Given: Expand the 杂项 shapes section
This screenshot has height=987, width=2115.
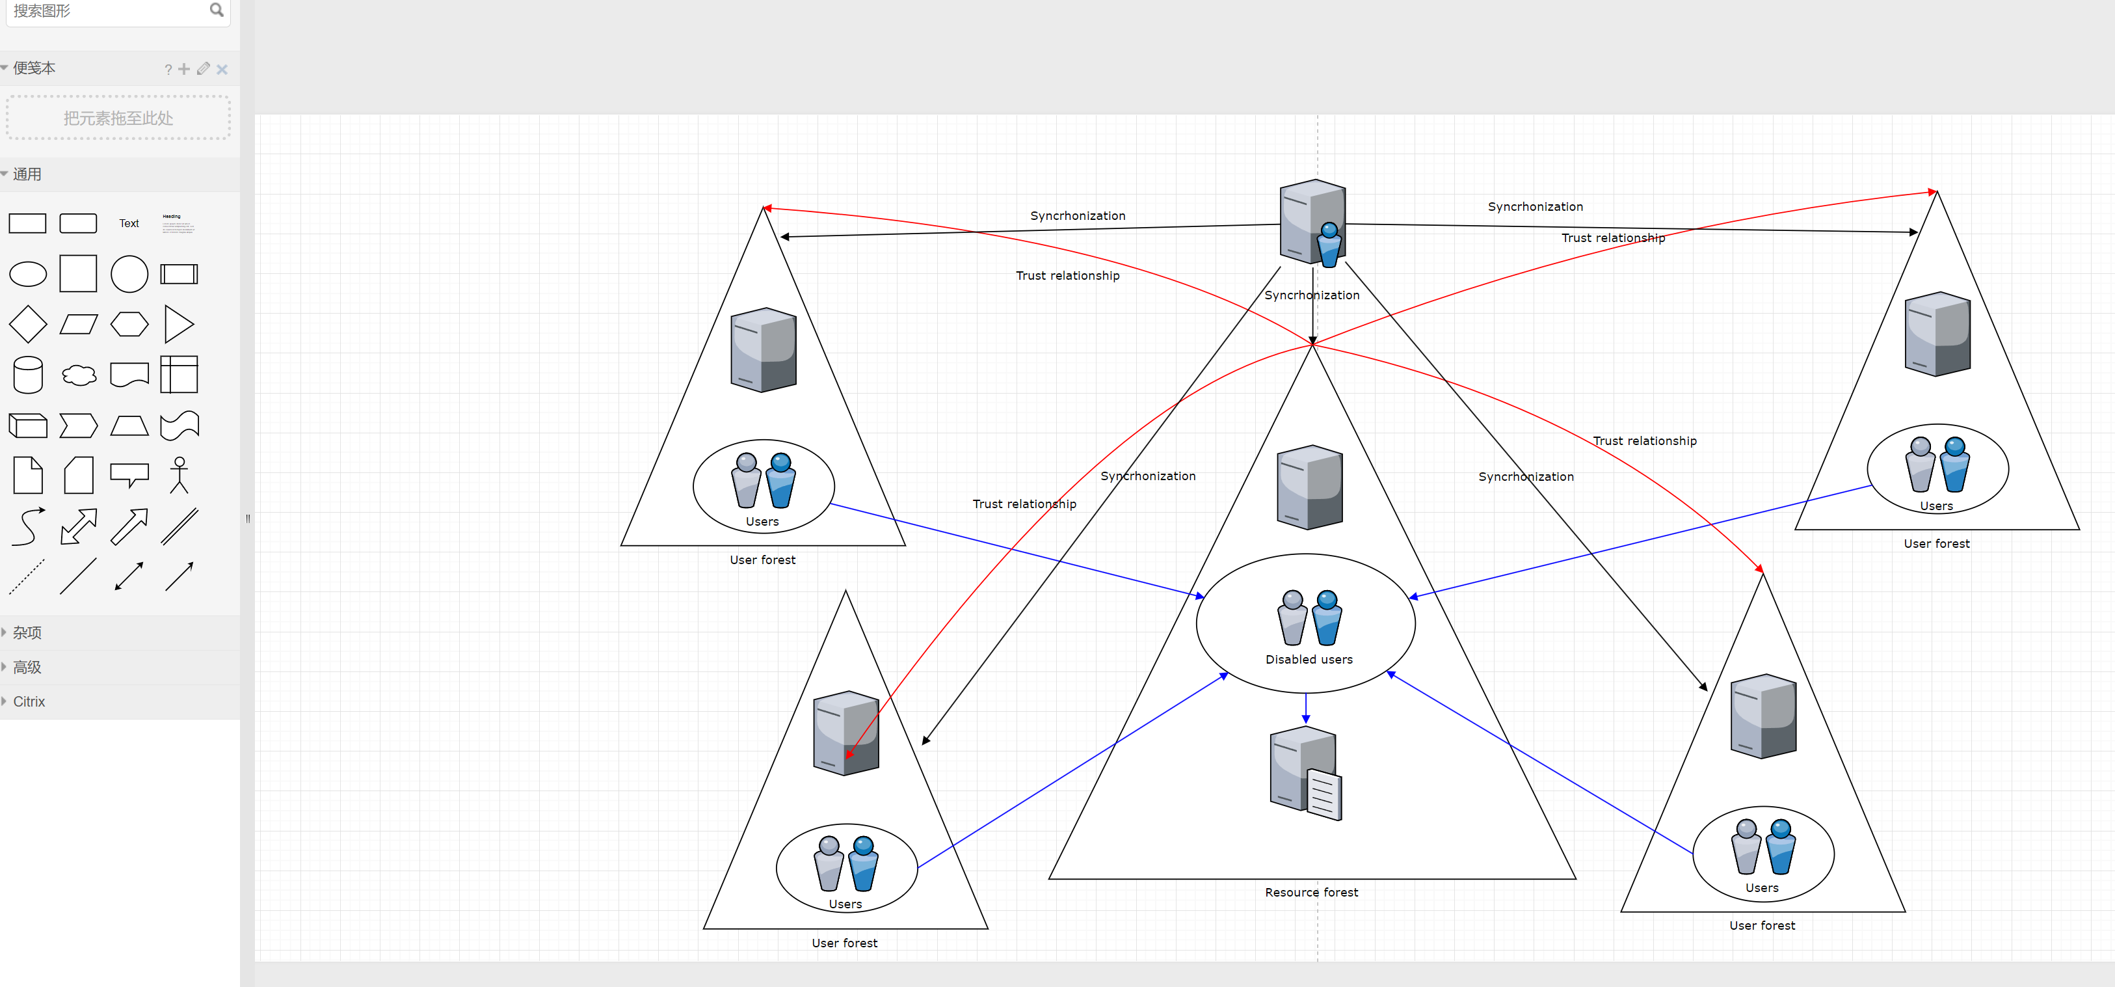Looking at the screenshot, I should tap(26, 632).
